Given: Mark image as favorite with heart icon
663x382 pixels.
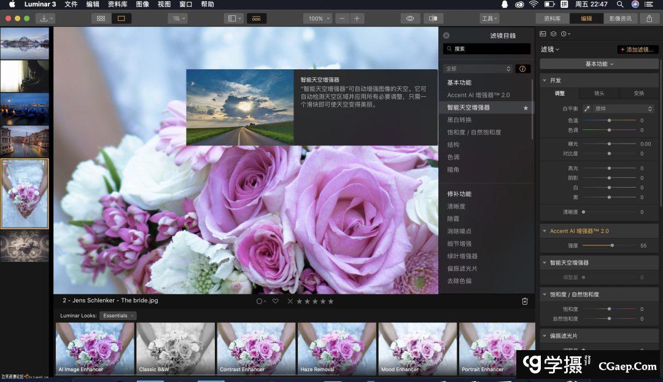Looking at the screenshot, I should tap(276, 301).
